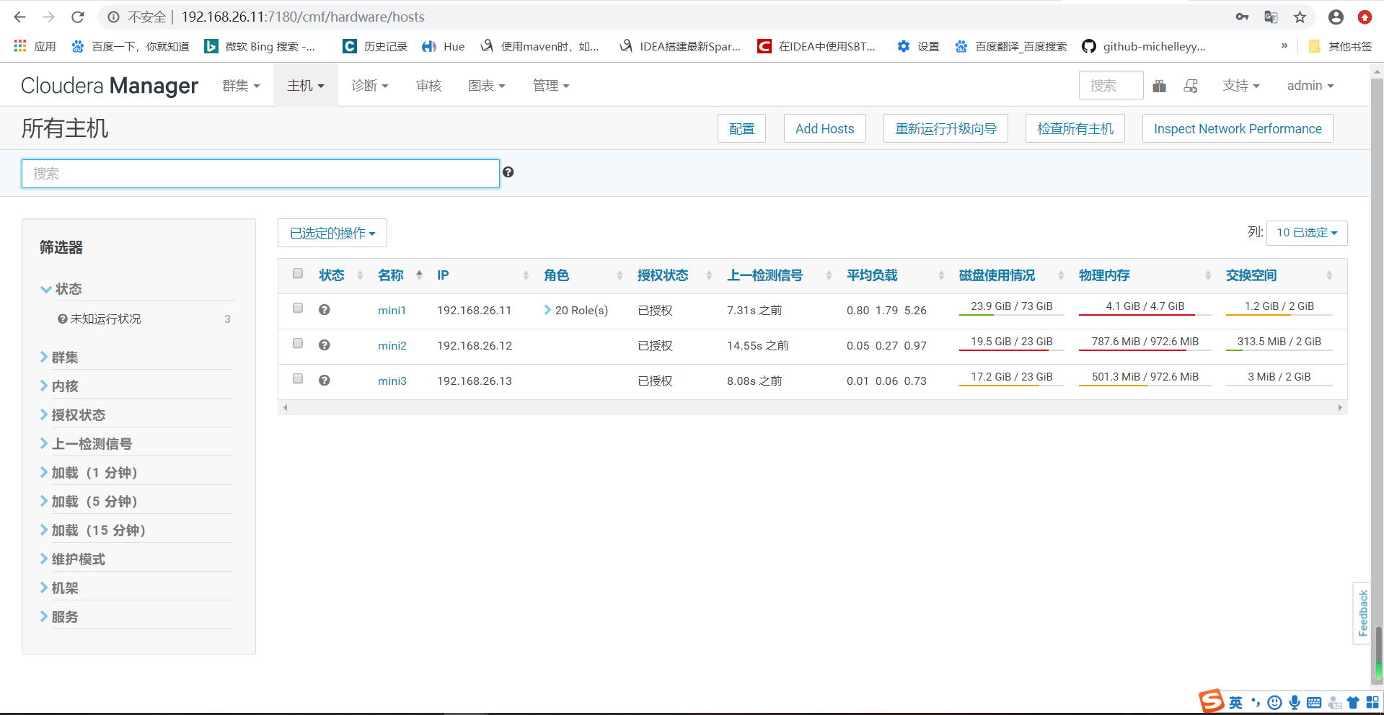Open the Hue bookmark
The height and width of the screenshot is (715, 1384).
(444, 46)
